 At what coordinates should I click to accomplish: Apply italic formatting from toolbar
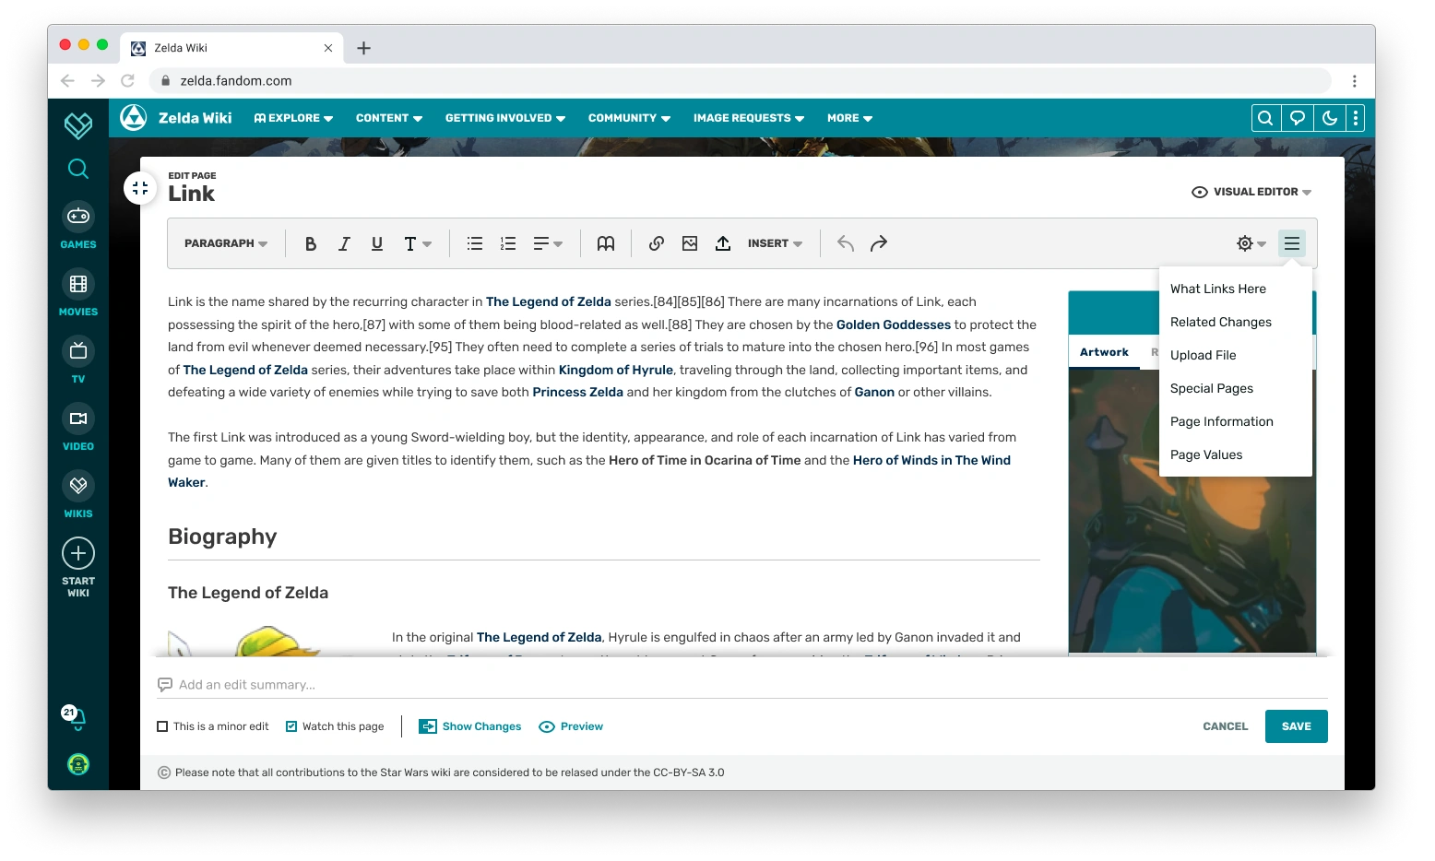(x=344, y=243)
